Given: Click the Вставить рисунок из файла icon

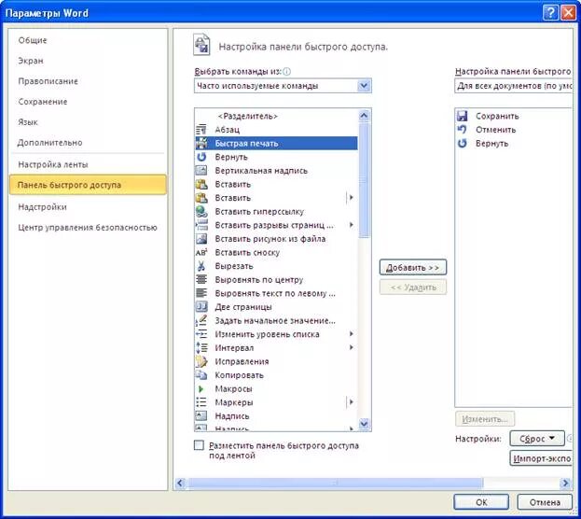Looking at the screenshot, I should [x=201, y=239].
